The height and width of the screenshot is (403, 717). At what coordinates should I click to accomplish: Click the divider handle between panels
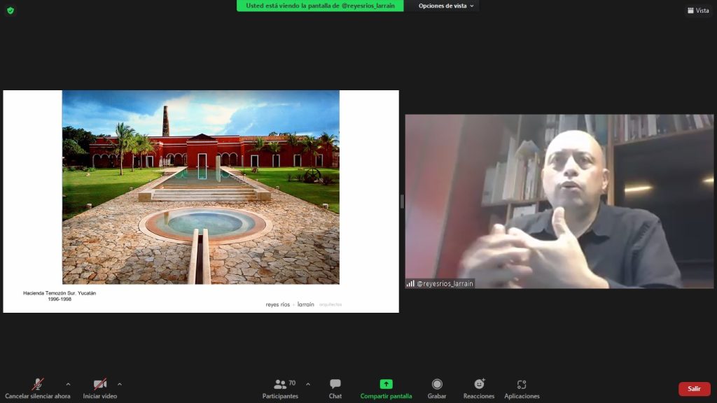pyautogui.click(x=402, y=201)
